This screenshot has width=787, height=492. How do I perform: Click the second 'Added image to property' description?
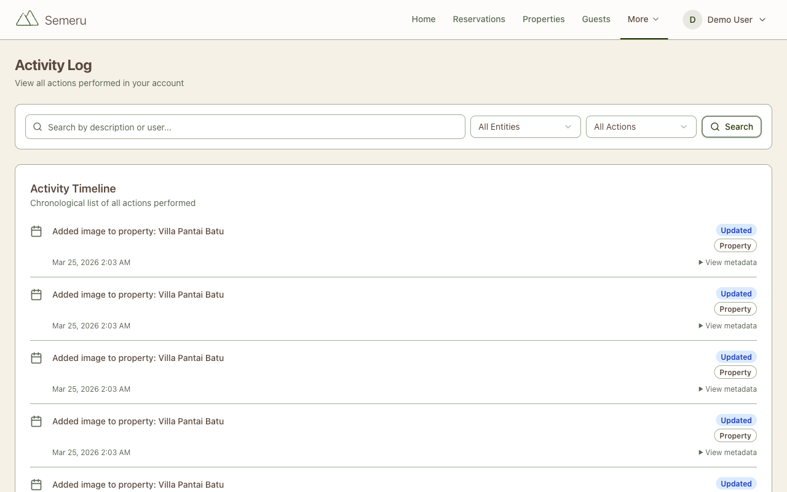138,295
